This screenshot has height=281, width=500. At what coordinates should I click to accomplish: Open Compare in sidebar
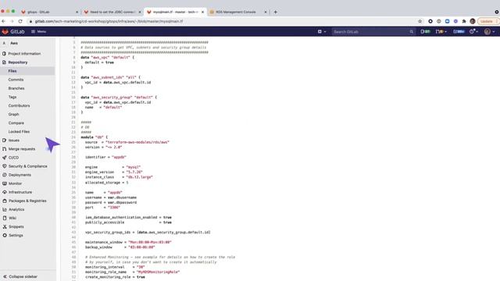coord(16,123)
